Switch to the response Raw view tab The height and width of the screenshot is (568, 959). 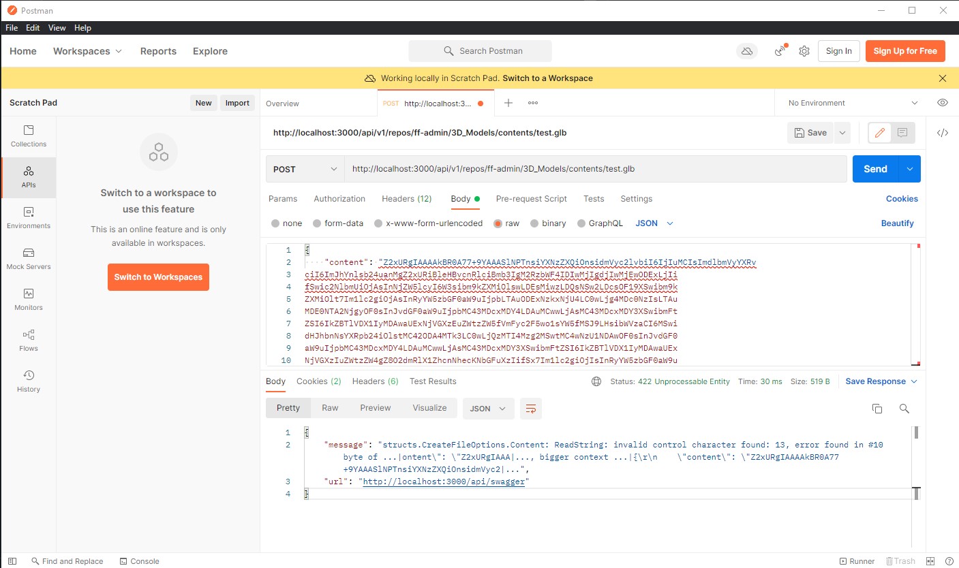330,408
